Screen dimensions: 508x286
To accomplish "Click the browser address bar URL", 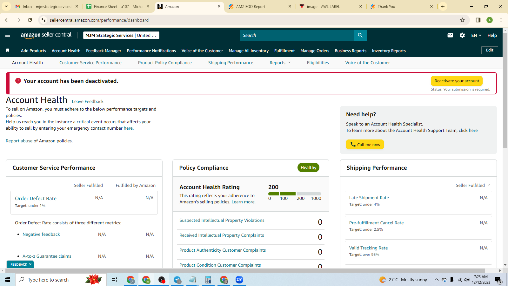I will 99,20.
